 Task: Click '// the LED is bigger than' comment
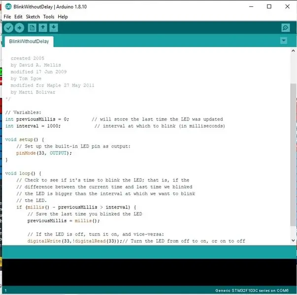[105, 194]
